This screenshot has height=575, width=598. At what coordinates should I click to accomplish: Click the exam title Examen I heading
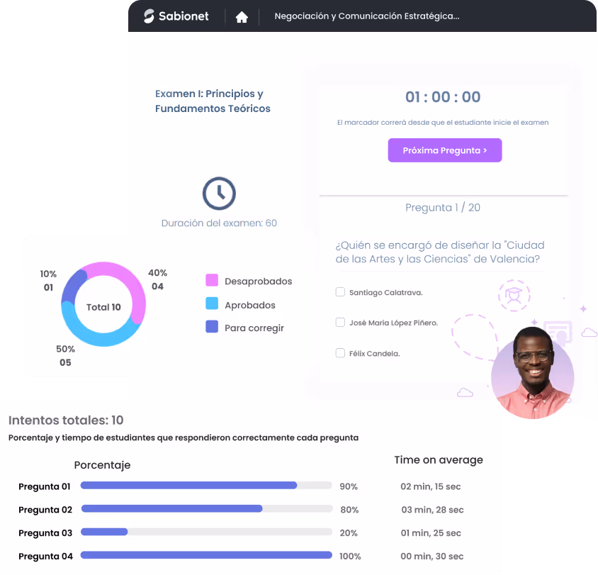click(x=213, y=101)
